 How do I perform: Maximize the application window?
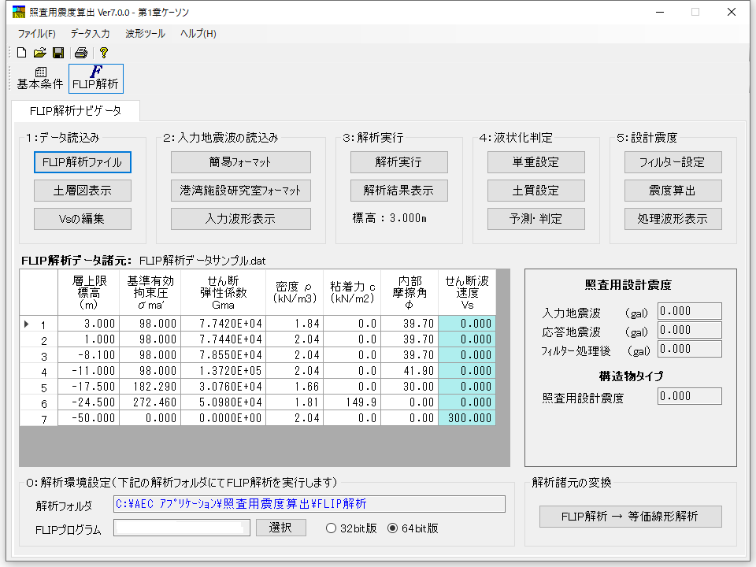tap(695, 12)
